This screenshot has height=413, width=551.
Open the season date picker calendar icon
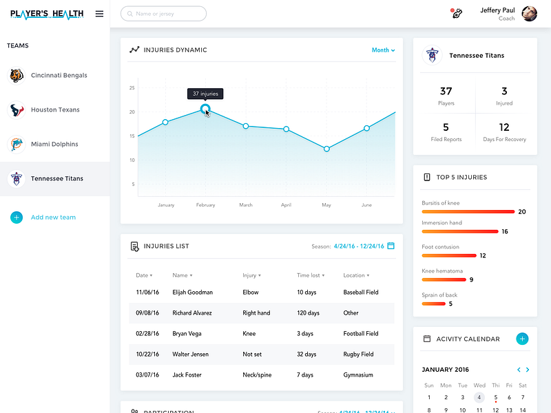coord(391,246)
